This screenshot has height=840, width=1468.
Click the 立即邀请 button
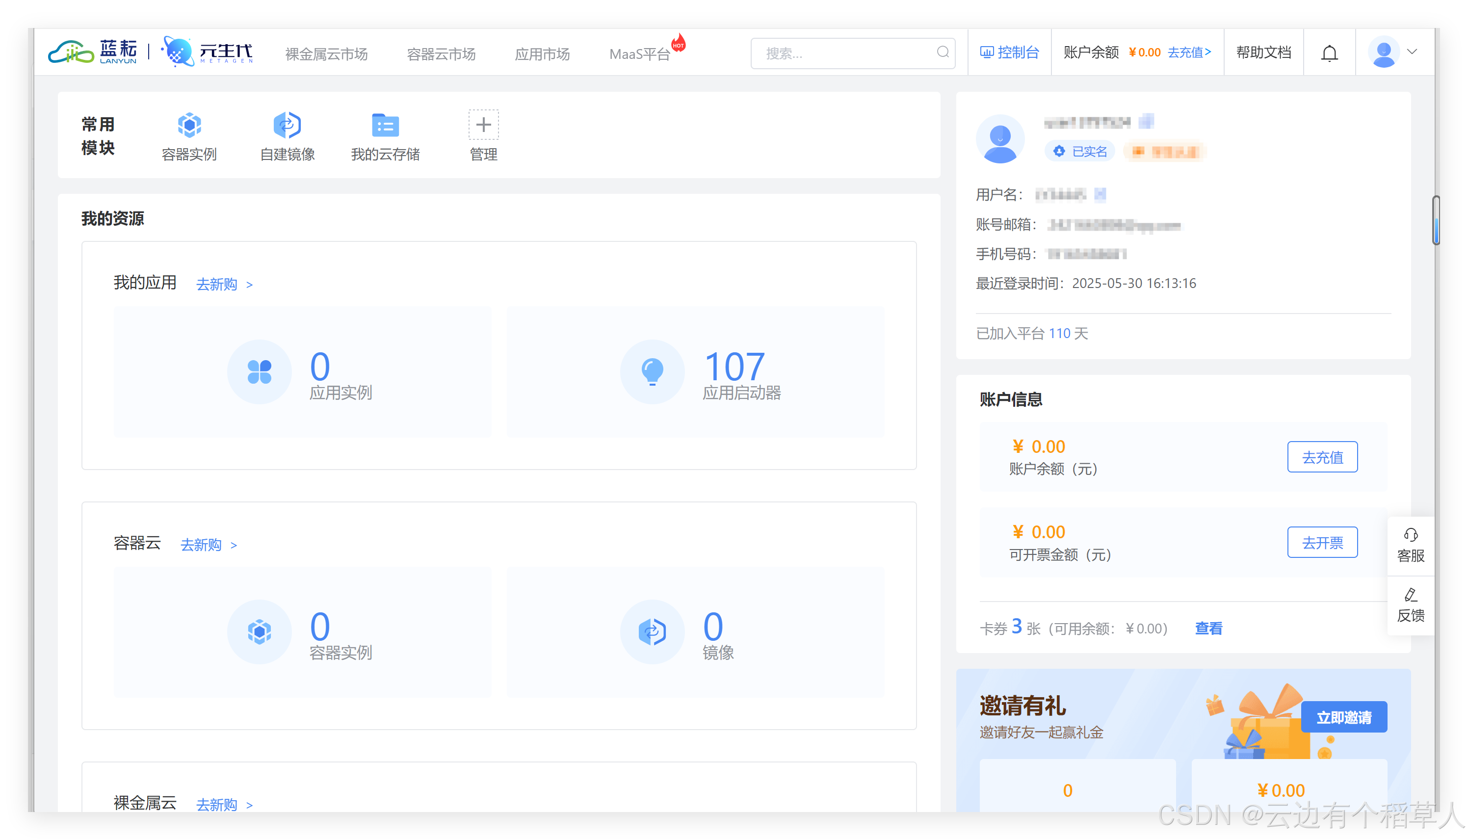click(x=1343, y=717)
